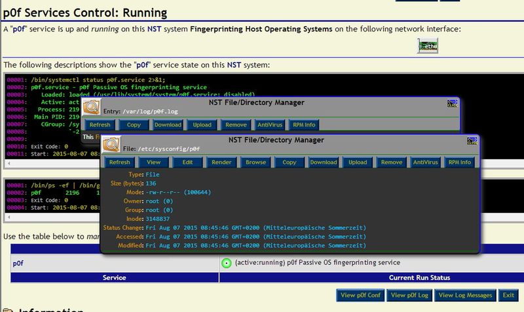
Task: Click the Status Change timestamp value
Action: point(255,227)
